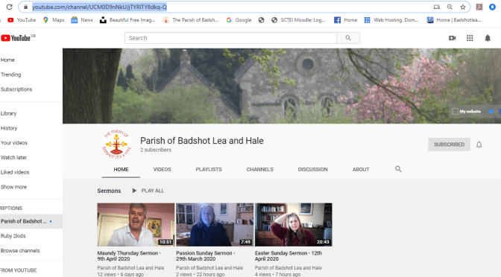Open the blue profile avatar icon
501x277 pixels.
(x=492, y=7)
